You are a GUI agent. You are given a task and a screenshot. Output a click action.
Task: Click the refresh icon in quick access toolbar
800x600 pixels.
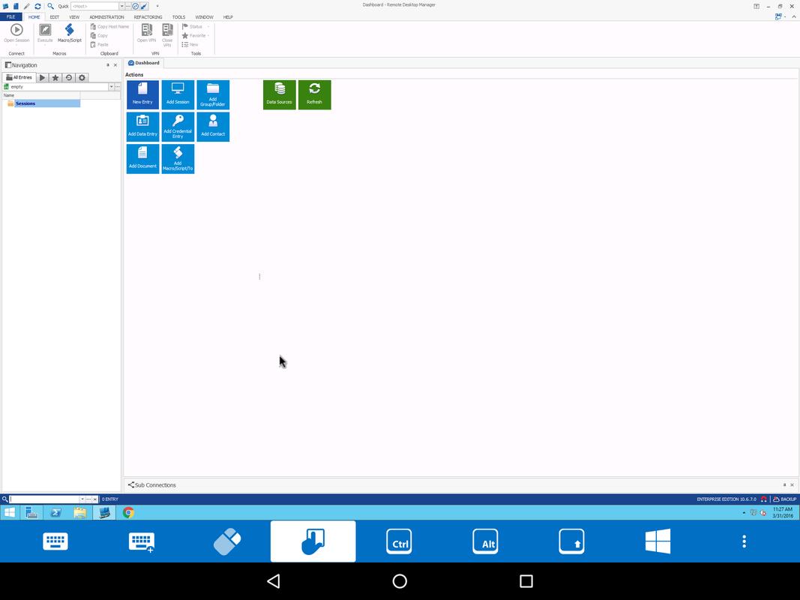37,6
